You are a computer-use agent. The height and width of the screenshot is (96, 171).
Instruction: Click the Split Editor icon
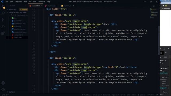[x=153, y=6]
